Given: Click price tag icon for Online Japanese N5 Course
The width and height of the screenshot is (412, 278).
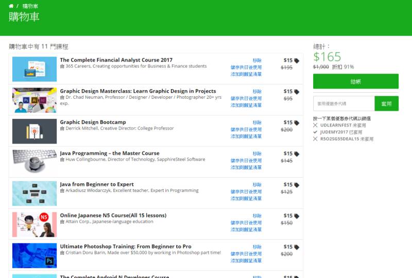Looking at the screenshot, I should 297,216.
